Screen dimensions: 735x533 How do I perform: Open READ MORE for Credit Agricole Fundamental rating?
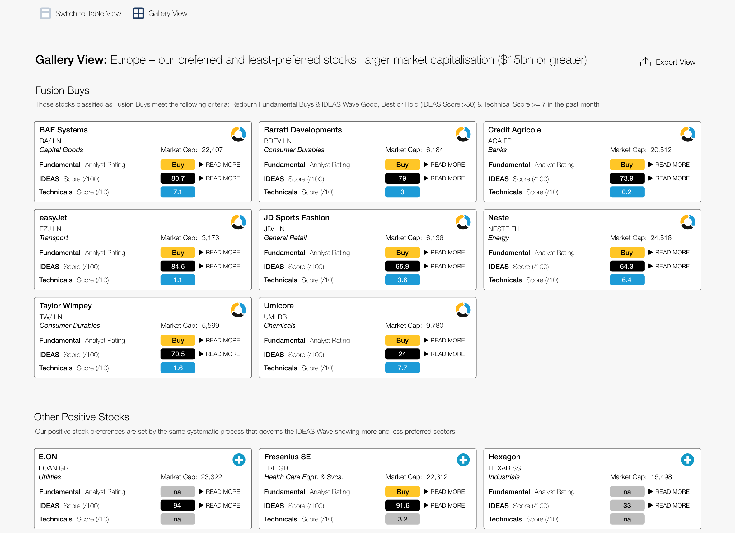[x=669, y=165]
